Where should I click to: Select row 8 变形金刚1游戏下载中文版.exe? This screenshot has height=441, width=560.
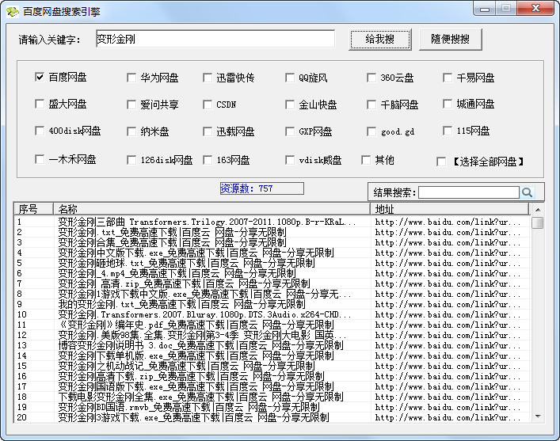click(272, 295)
